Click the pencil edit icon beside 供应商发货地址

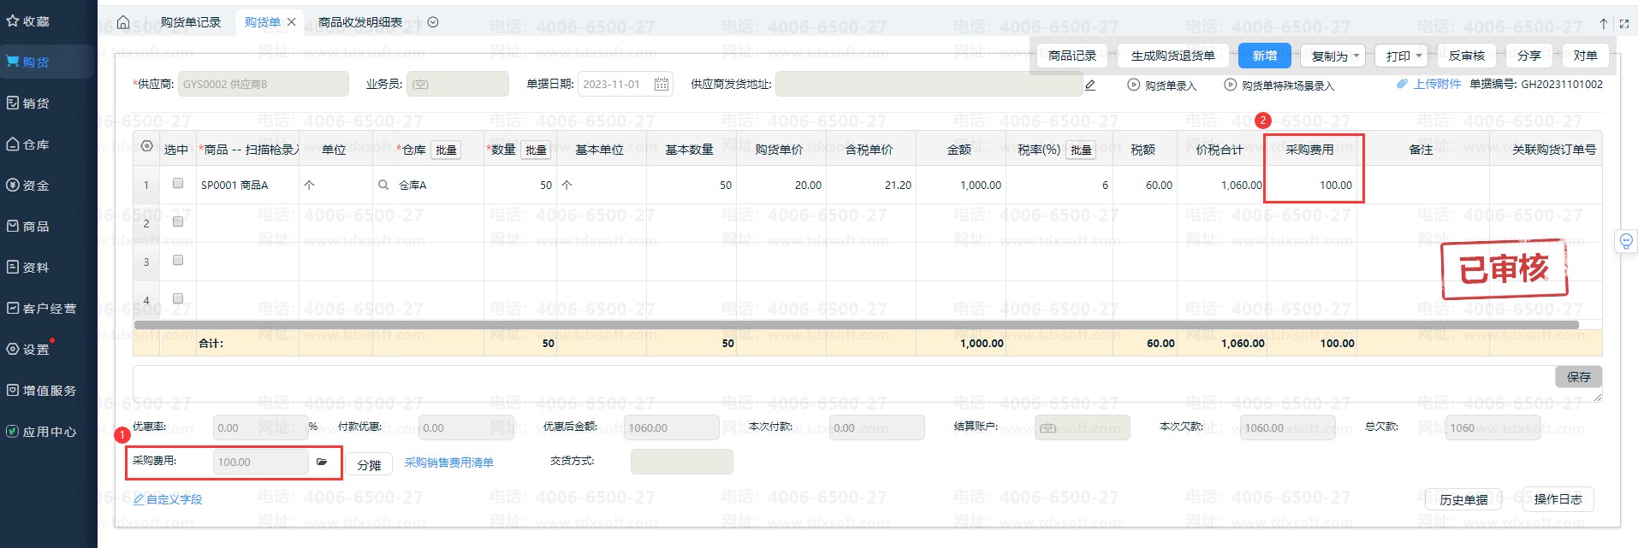(x=1090, y=85)
